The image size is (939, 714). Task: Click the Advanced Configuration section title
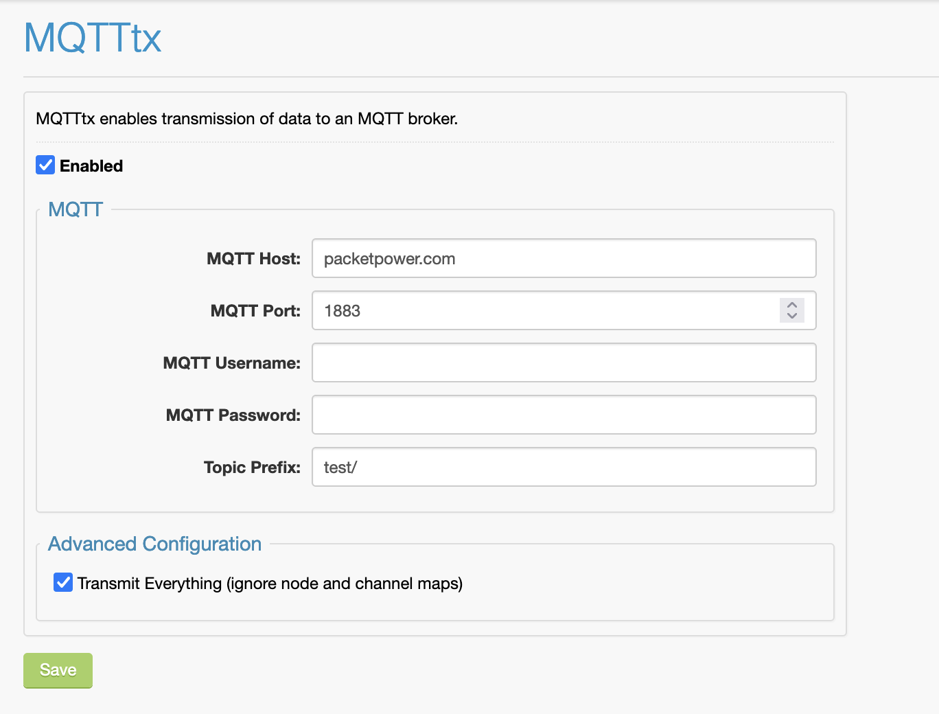point(154,544)
